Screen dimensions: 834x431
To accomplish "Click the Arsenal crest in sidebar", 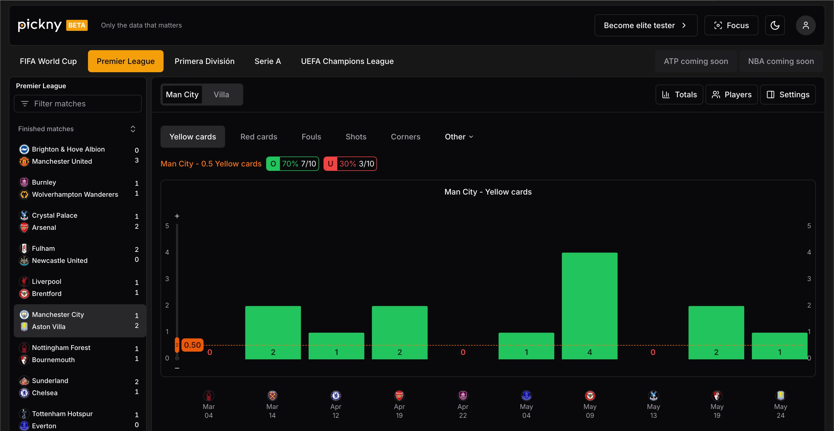I will [24, 227].
